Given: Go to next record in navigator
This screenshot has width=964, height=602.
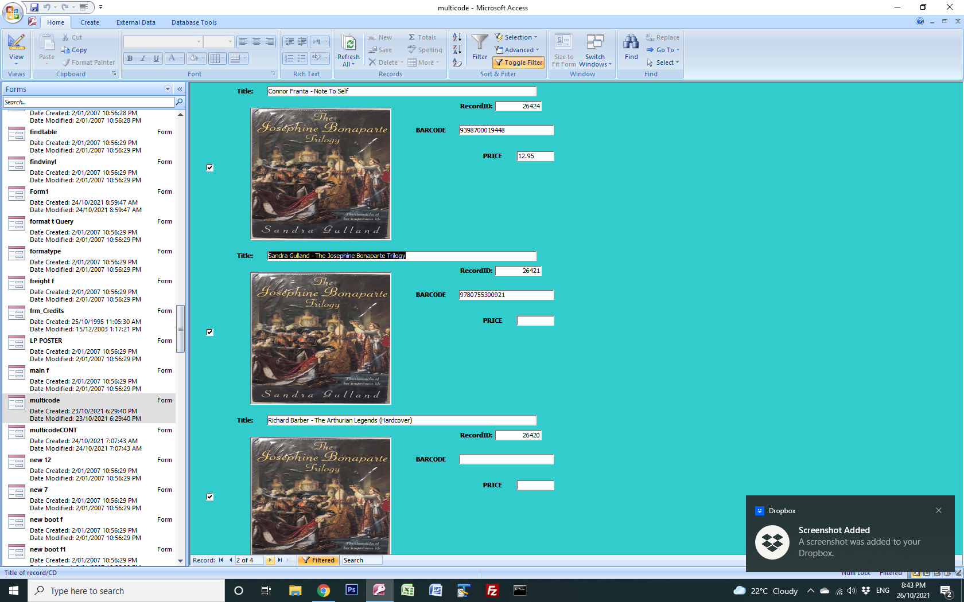Looking at the screenshot, I should pyautogui.click(x=270, y=560).
